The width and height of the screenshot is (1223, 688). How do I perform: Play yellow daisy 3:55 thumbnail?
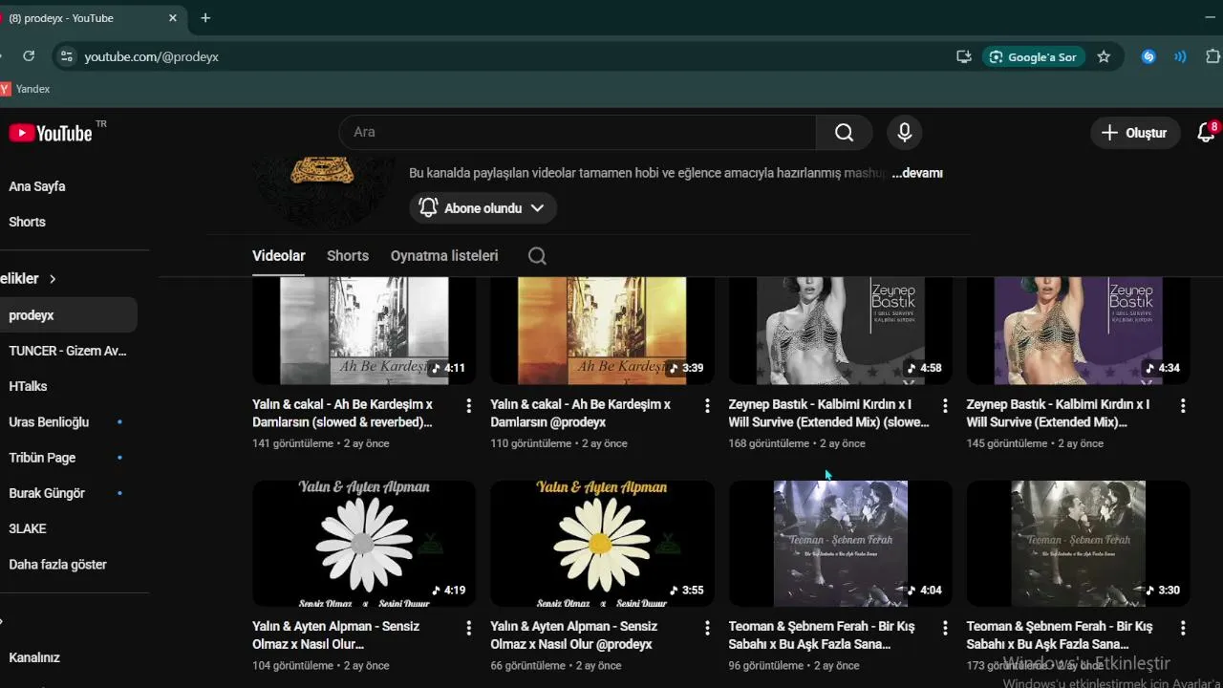(x=602, y=543)
